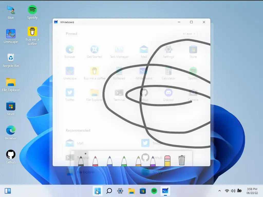Open Mail under Recommended in Start menu

point(74,143)
